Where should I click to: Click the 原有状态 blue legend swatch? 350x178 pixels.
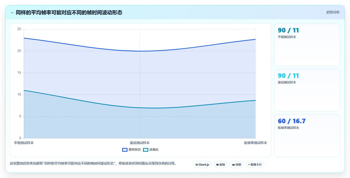(x=125, y=150)
